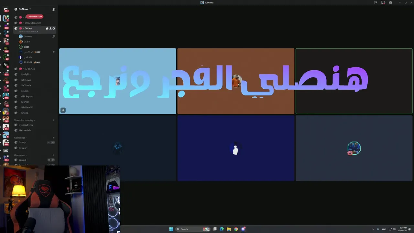
Task: Open Google Chrome from taskbar
Action: [x=236, y=229]
